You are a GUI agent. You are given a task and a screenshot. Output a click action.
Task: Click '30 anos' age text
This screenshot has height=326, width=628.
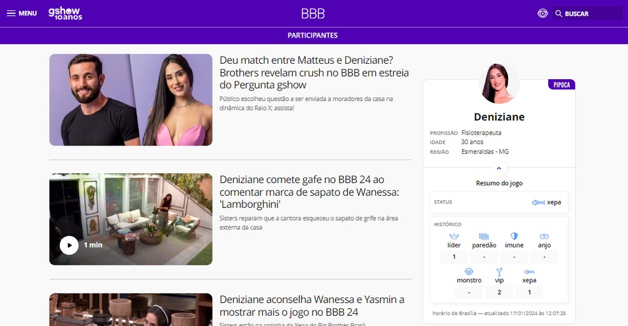[472, 142]
